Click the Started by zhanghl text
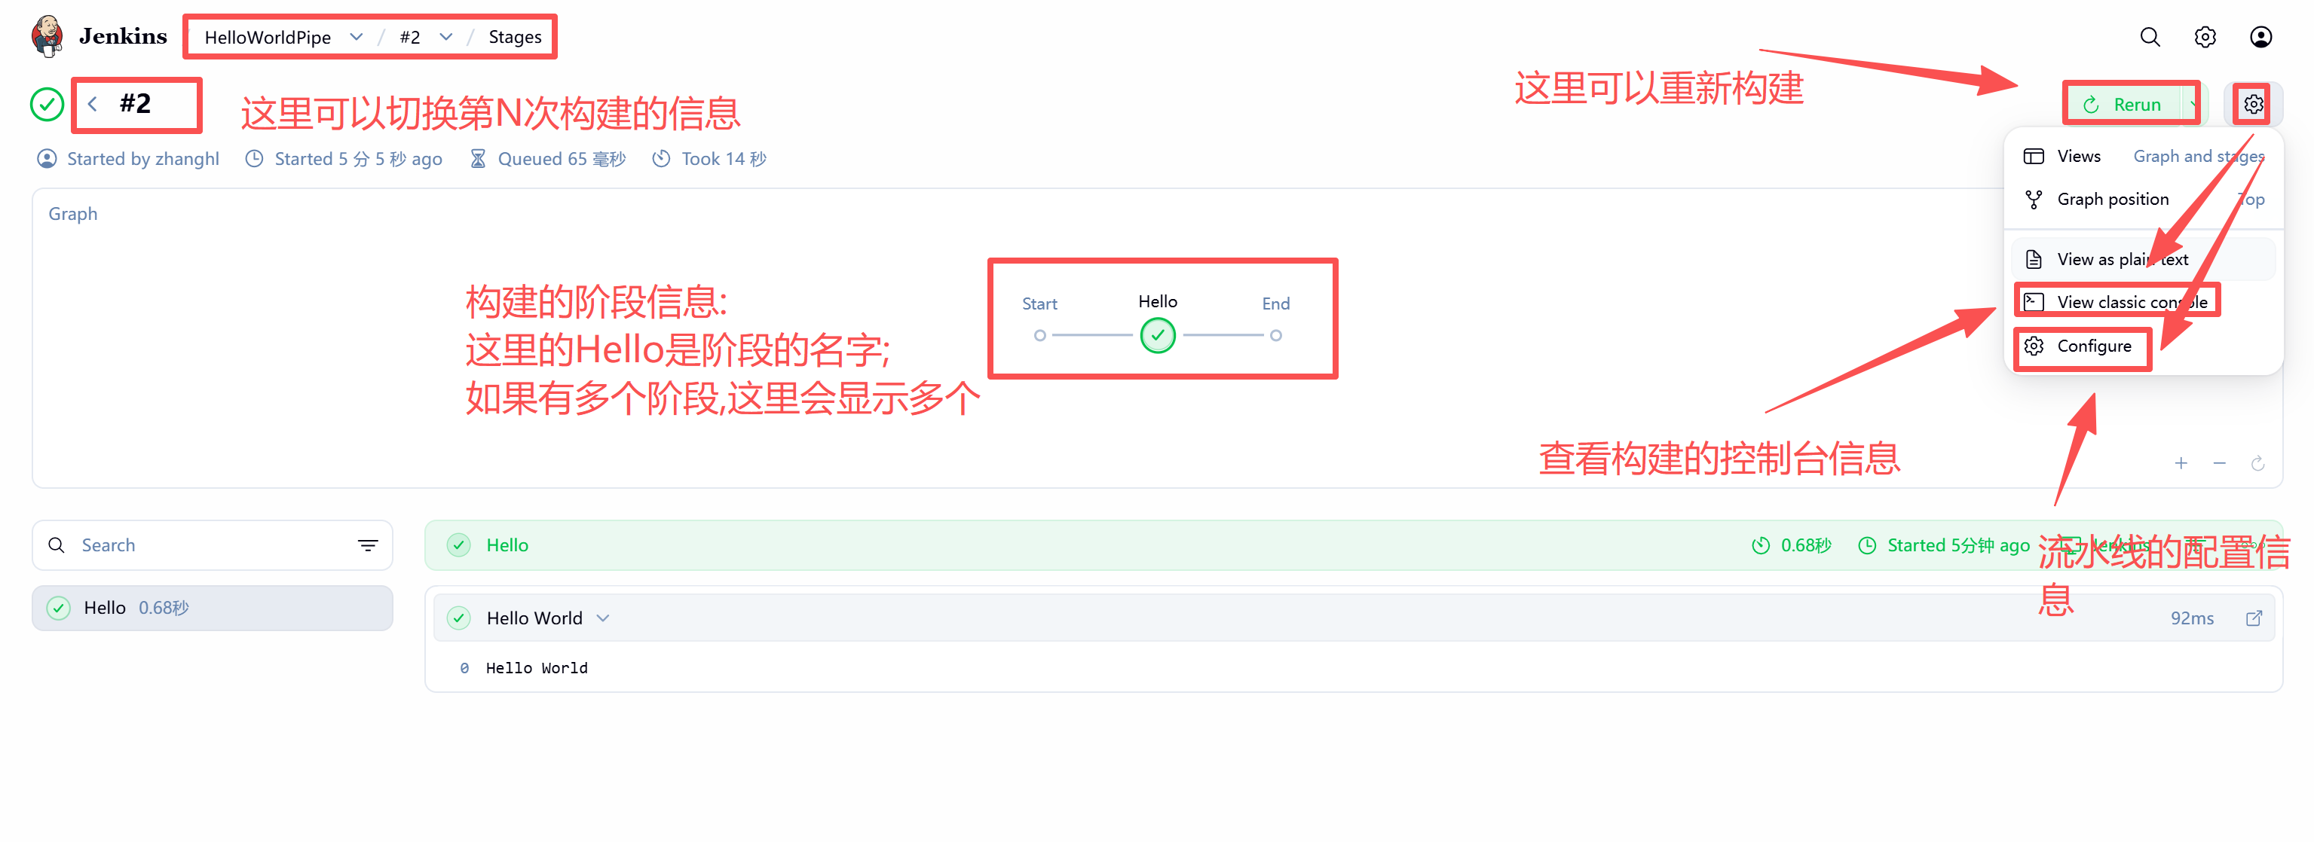Viewport: 2314px width, 842px height. coord(142,159)
